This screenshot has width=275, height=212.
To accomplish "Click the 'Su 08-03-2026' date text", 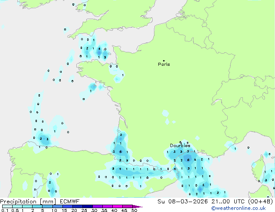I will click(183, 201).
